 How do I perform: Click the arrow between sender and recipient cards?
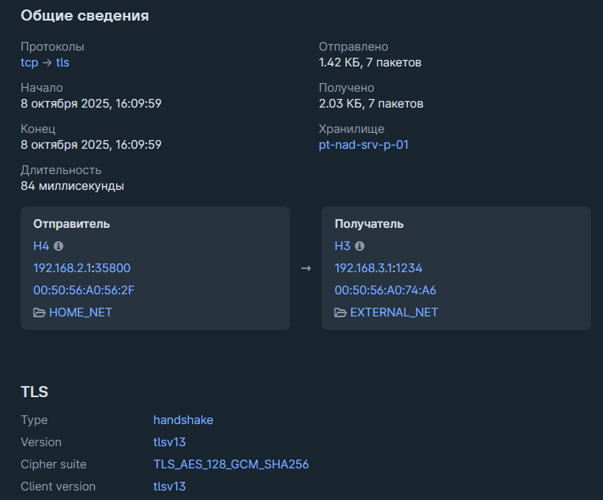click(x=306, y=269)
